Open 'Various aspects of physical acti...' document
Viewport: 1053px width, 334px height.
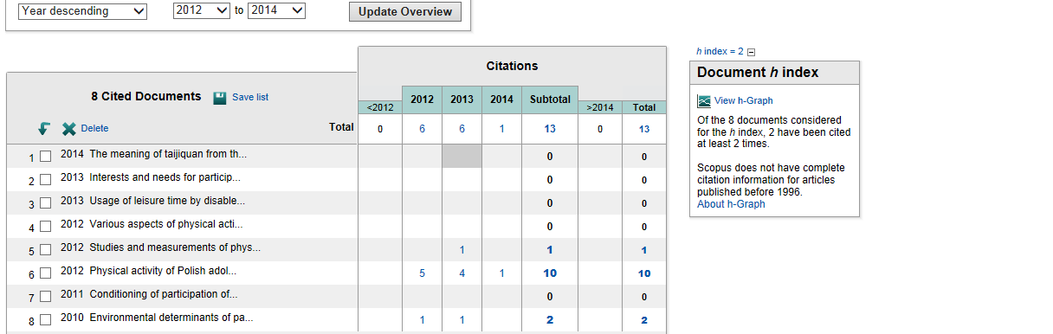(165, 224)
